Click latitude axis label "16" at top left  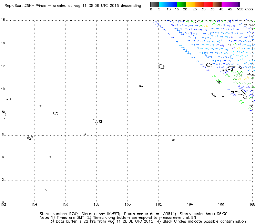click(x=3, y=20)
